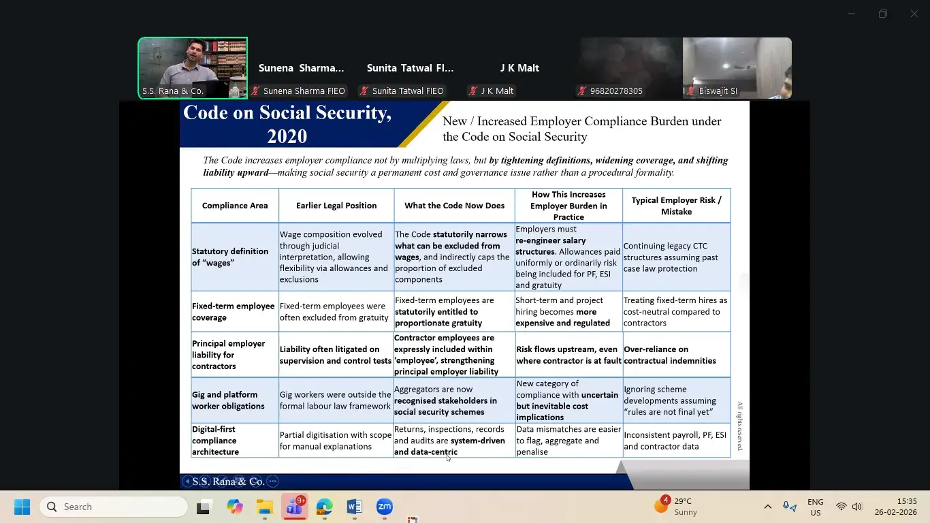Select the Biswajit SI video tile
Screen dimensions: 930x523
pos(737,68)
